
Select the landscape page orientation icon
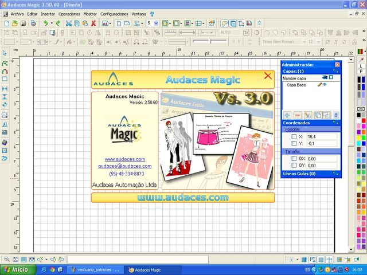[127, 23]
